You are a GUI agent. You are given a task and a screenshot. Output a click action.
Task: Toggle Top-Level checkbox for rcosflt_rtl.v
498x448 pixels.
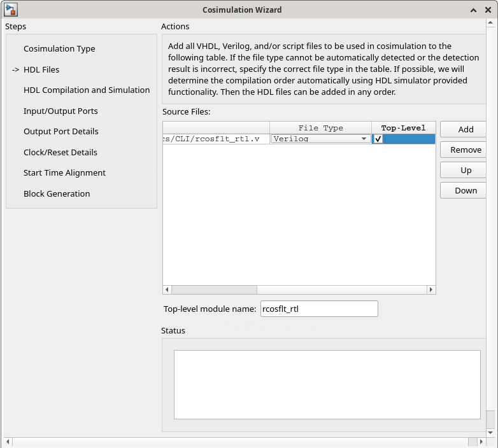pos(378,139)
